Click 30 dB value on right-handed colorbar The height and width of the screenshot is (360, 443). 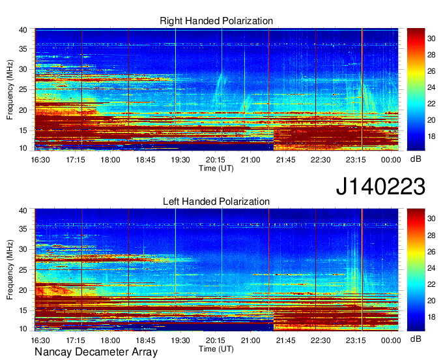[431, 38]
